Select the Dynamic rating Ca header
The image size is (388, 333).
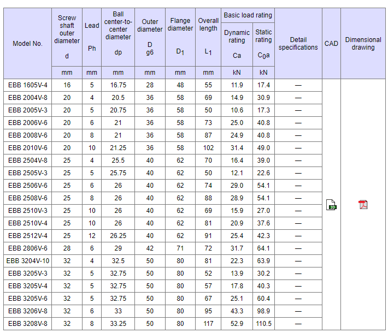[x=237, y=44]
